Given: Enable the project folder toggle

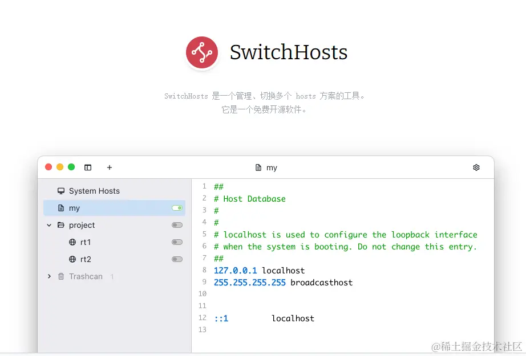Looking at the screenshot, I should coord(177,225).
